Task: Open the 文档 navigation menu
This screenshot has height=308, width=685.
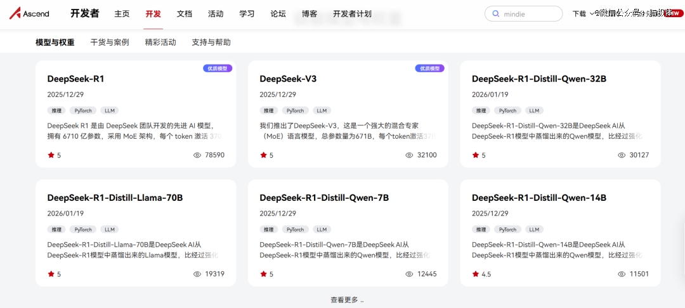Action: (184, 14)
